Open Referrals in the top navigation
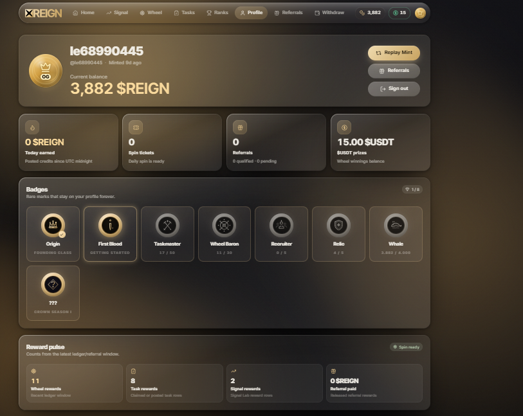This screenshot has height=416, width=523. click(288, 13)
